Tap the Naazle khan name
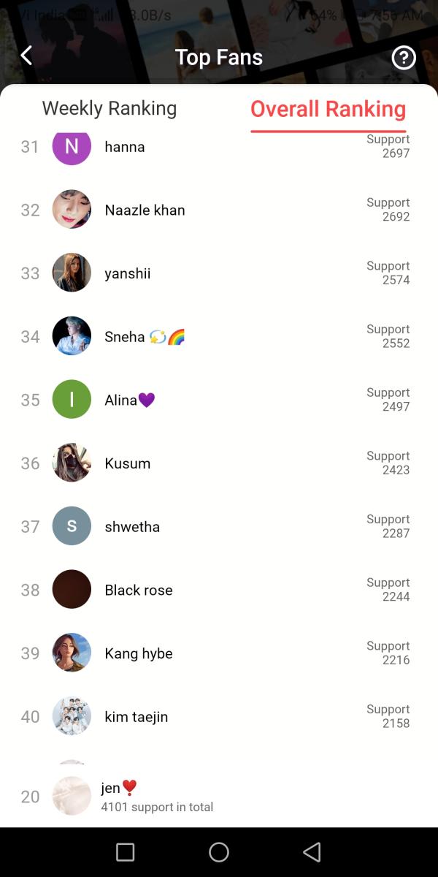Screen dimensions: 438x877 [145, 210]
